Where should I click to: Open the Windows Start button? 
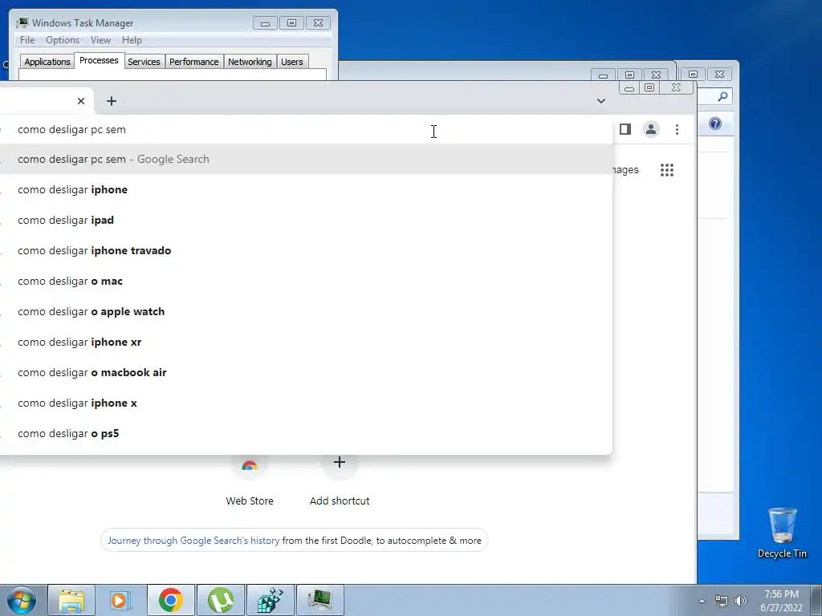[22, 600]
